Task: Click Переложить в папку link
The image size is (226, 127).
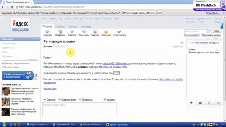Action: click(211, 35)
